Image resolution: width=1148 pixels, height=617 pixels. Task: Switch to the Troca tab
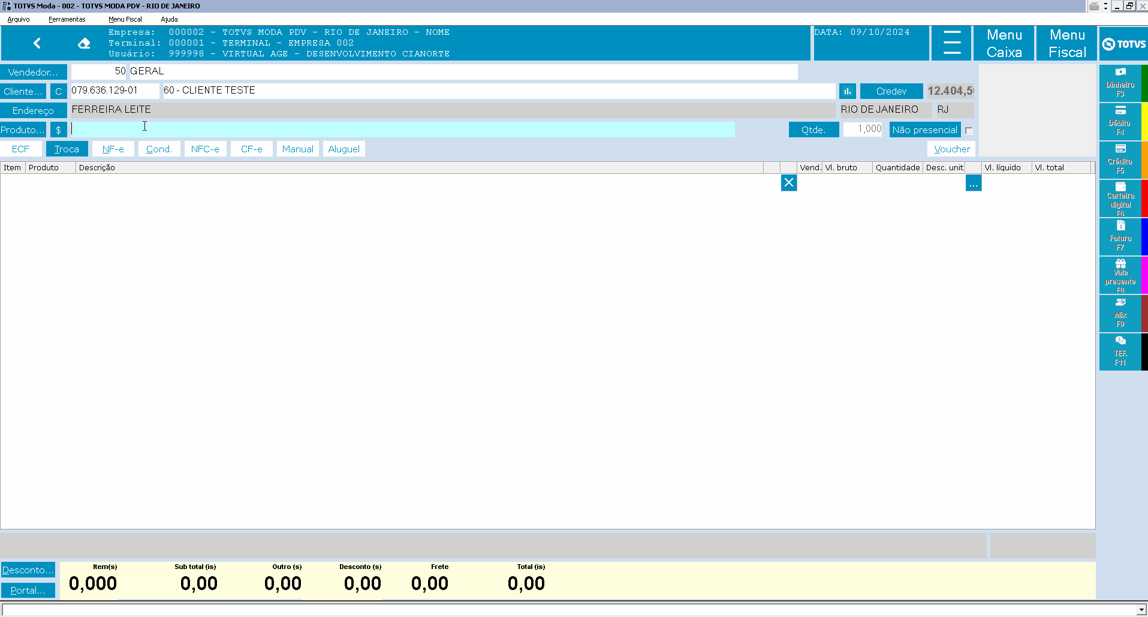[x=67, y=149]
